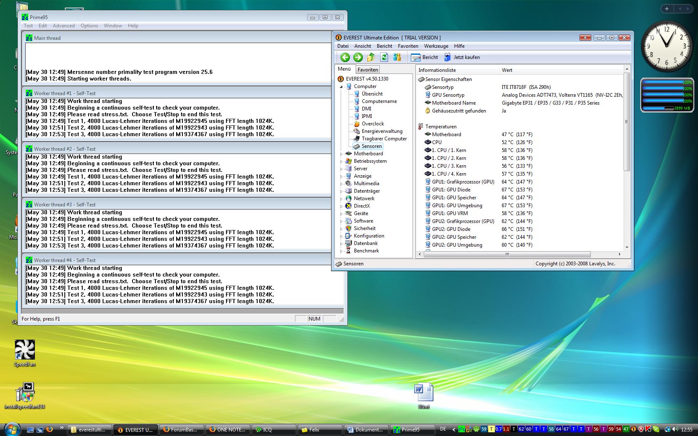
Task: Select the GPU1: GPU Diode row
Action: point(520,190)
